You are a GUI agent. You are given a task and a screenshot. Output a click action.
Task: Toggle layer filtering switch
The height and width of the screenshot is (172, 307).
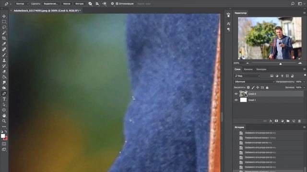(x=305, y=75)
